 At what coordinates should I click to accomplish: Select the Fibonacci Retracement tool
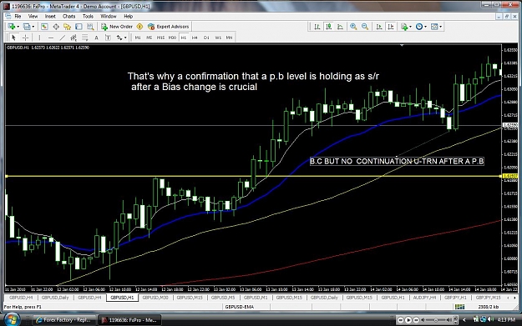pyautogui.click(x=85, y=38)
